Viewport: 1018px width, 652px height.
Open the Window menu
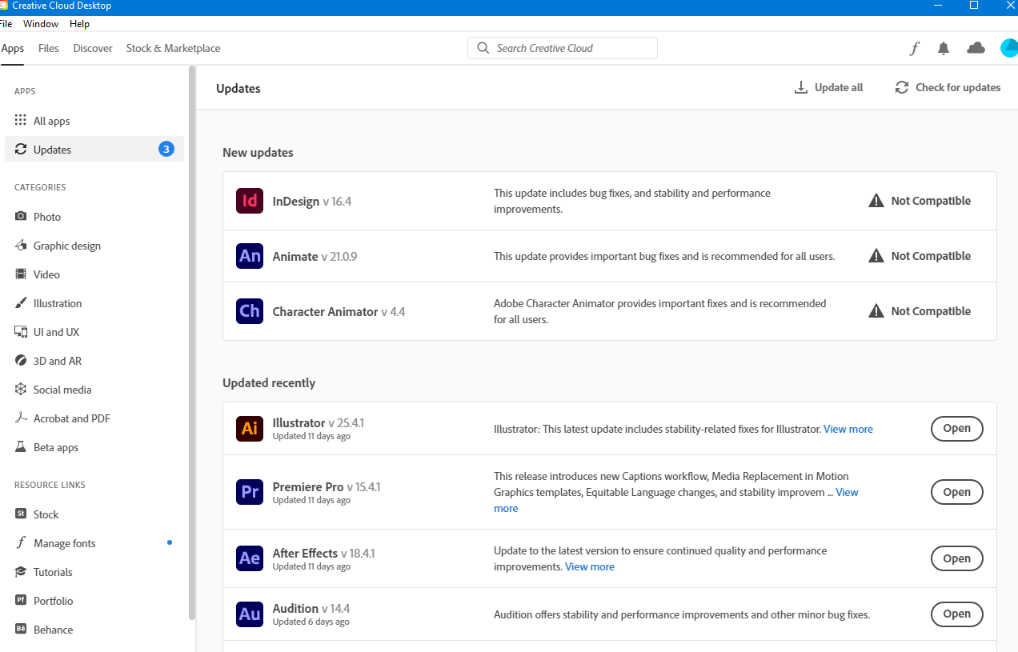coord(41,23)
